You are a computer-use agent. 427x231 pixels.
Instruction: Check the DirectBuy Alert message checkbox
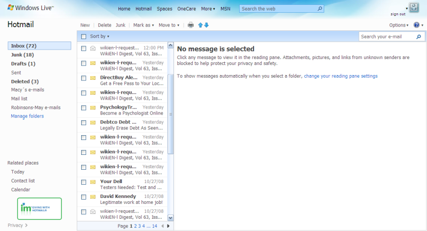click(84, 78)
